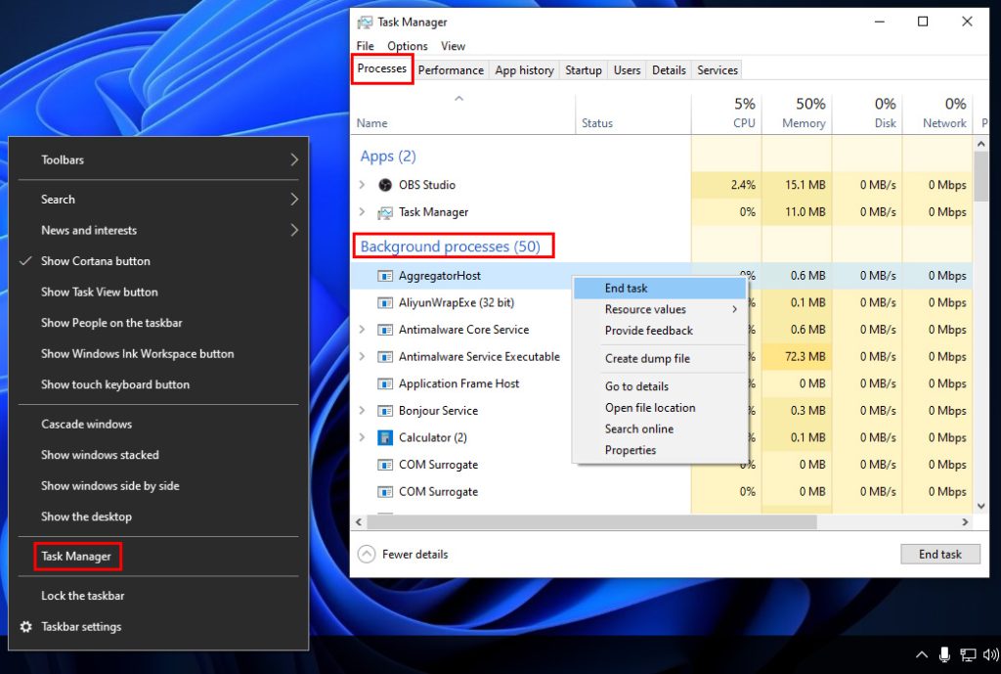Click the network icon in system tray

coord(968,654)
